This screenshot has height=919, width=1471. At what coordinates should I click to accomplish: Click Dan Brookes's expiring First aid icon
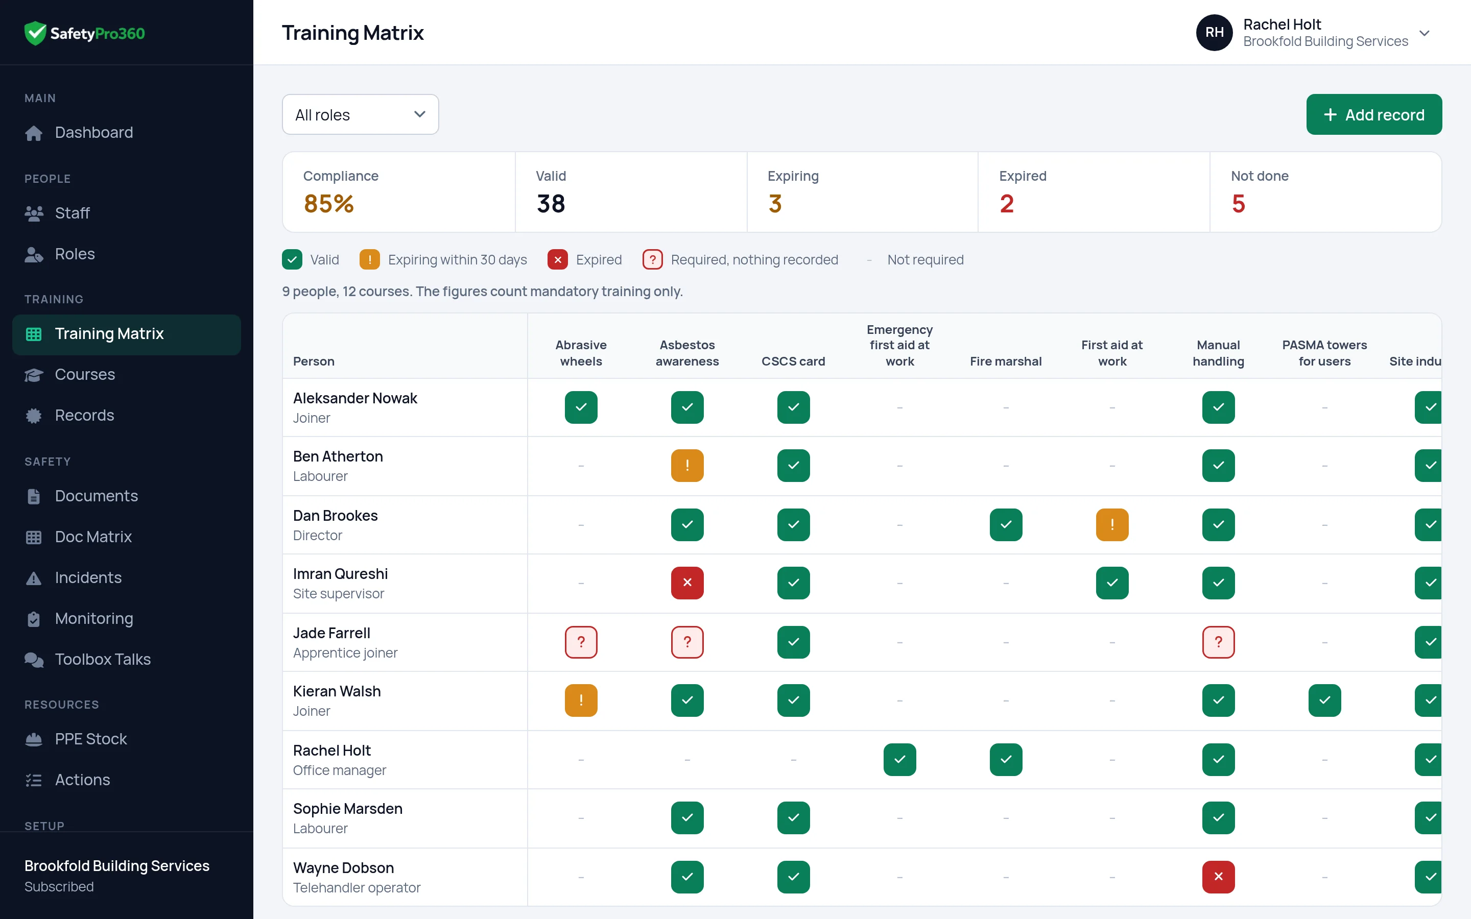(x=1112, y=524)
